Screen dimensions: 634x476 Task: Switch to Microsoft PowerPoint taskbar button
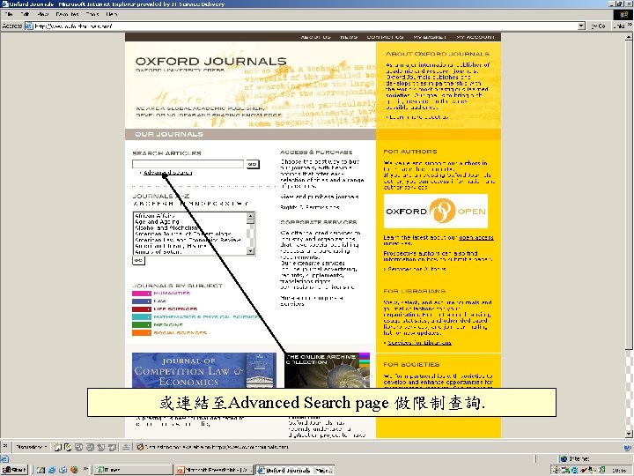[215, 470]
